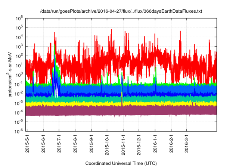Image resolution: width=239 pixels, height=167 pixels.
Task: Click the 10^0 y-axis tick label
Action: coord(19,75)
